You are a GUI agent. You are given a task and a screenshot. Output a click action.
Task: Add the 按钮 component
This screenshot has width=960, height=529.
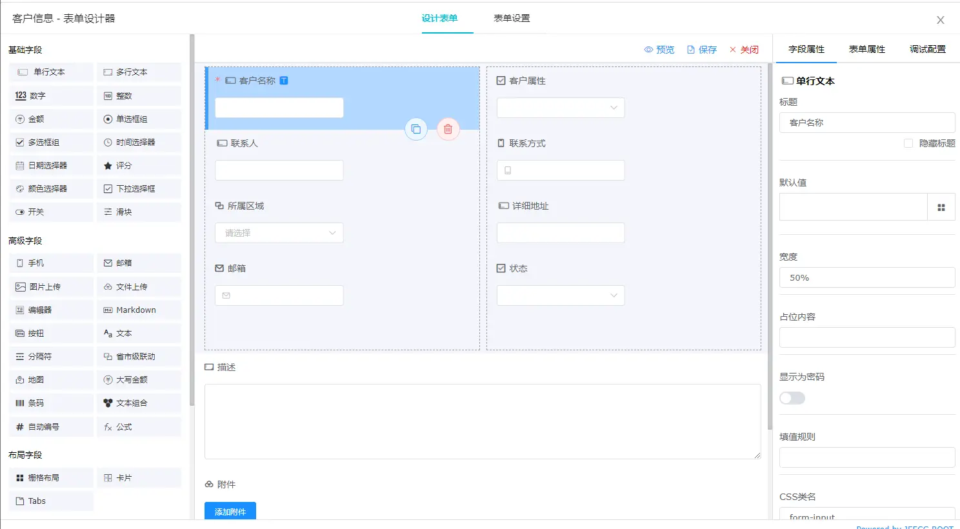click(52, 333)
